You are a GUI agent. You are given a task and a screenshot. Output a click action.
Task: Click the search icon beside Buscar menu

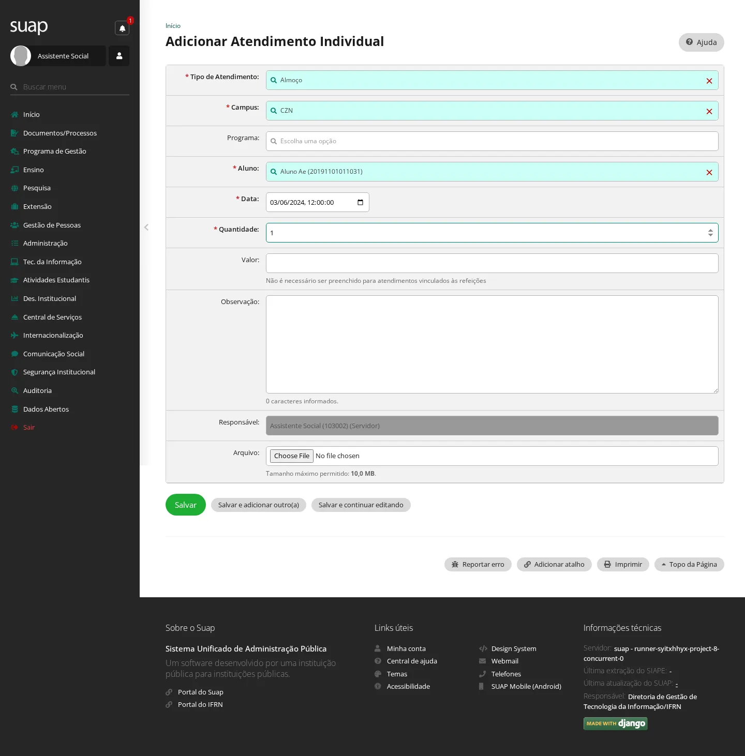coord(14,87)
